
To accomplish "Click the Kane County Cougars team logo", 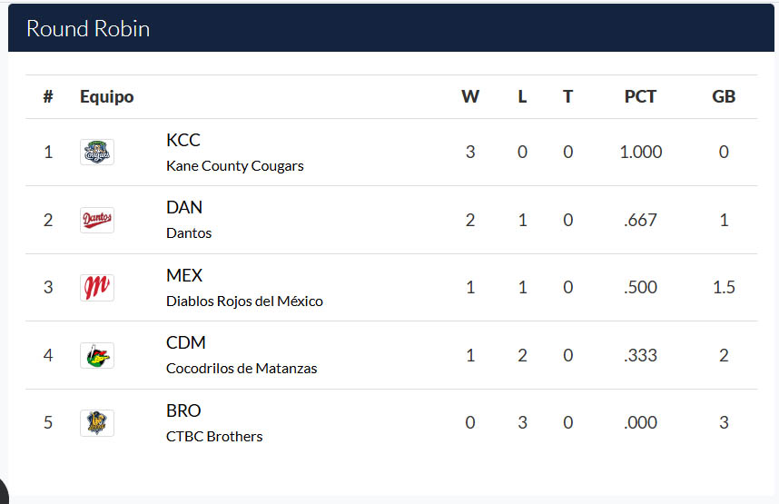I will (97, 152).
